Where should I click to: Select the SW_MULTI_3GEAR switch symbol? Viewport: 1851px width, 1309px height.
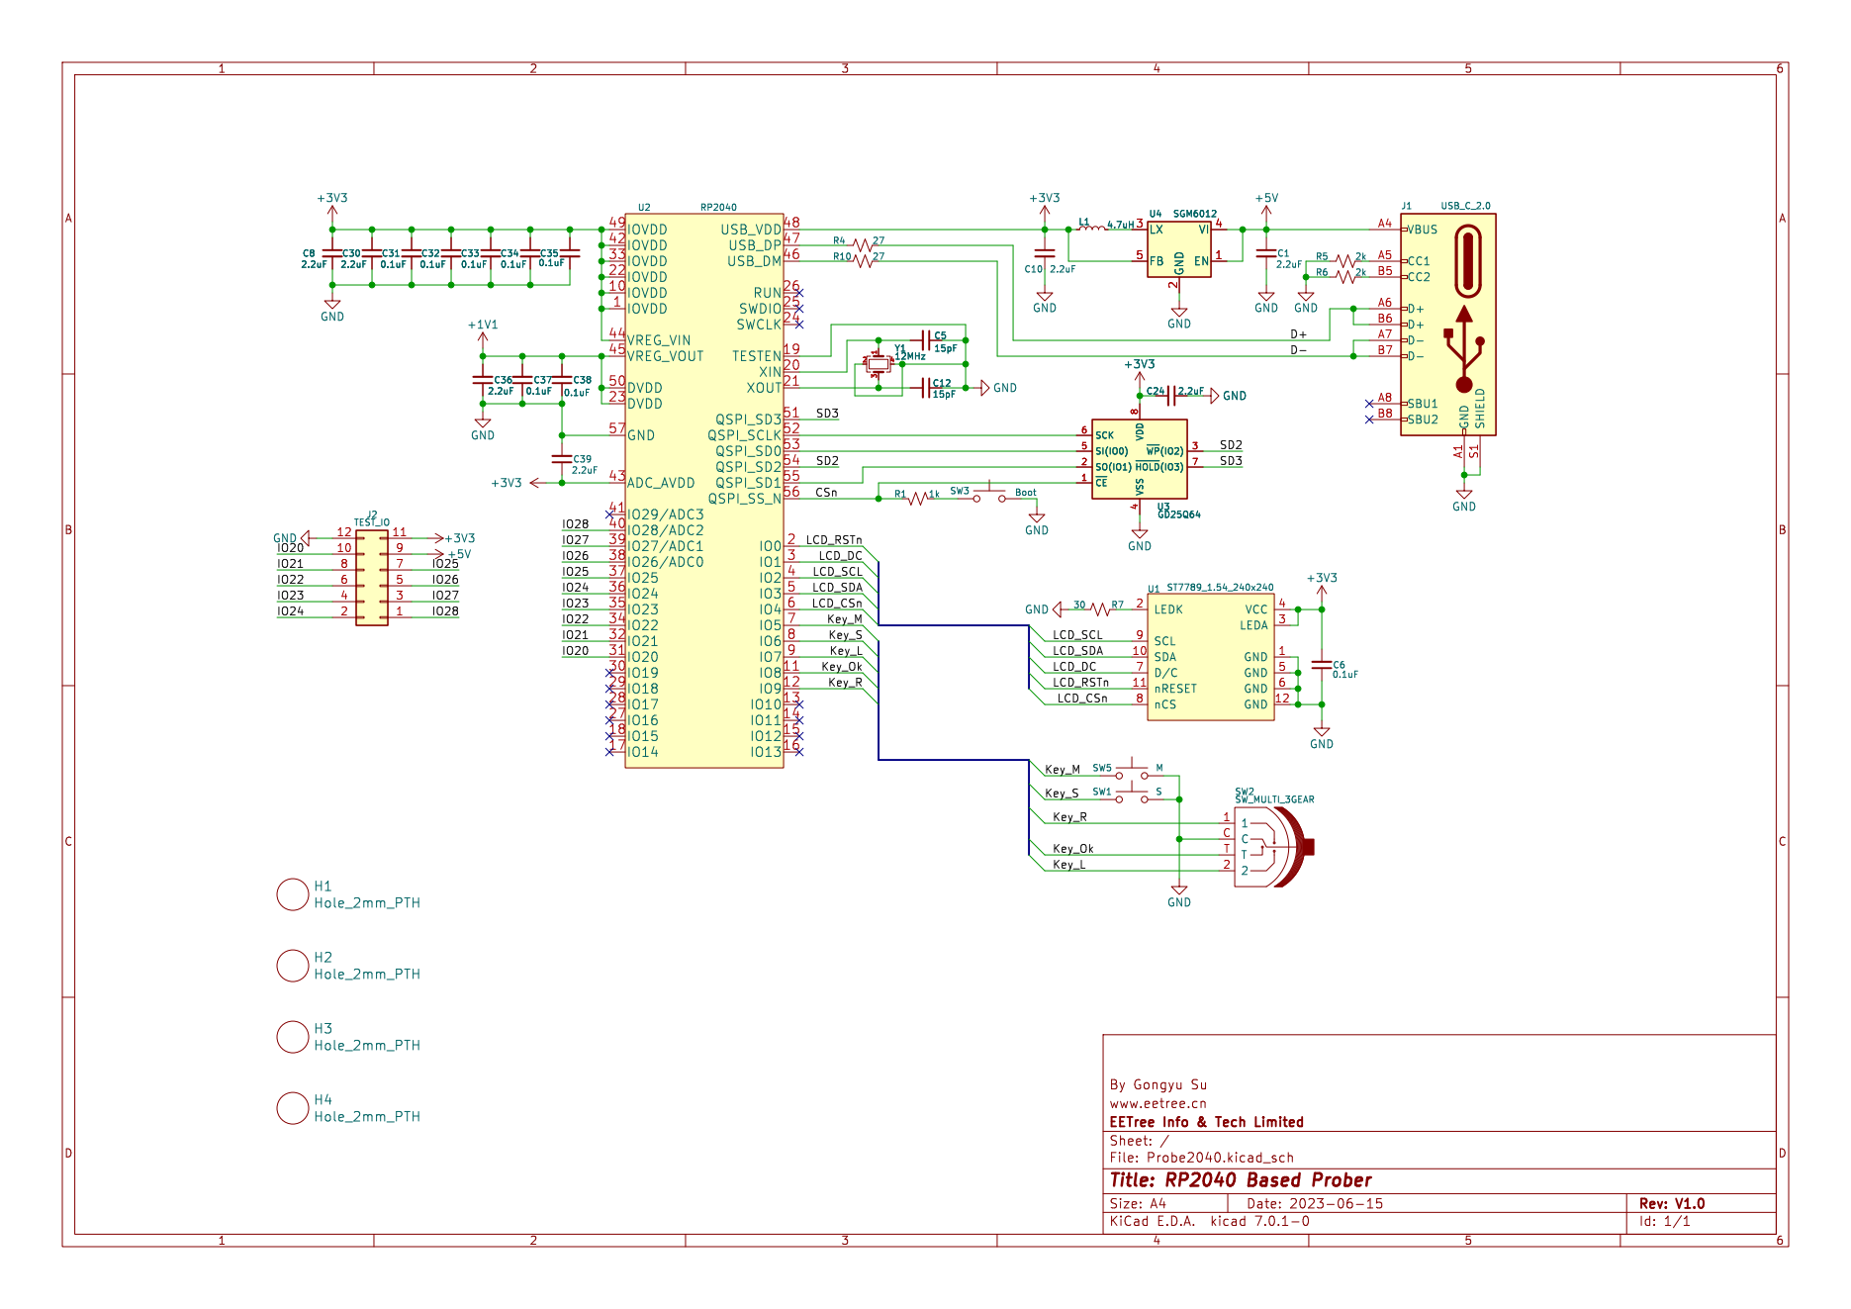coord(1273,846)
